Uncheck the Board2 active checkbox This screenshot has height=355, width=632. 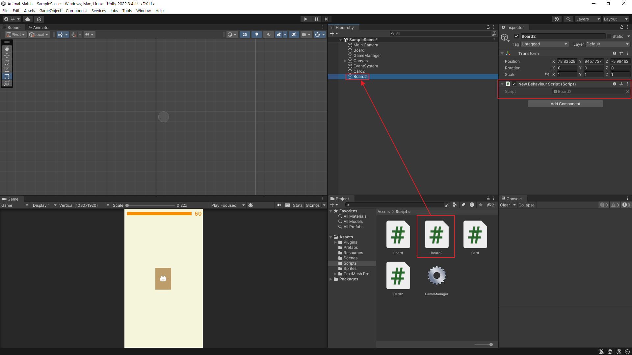[x=516, y=36]
